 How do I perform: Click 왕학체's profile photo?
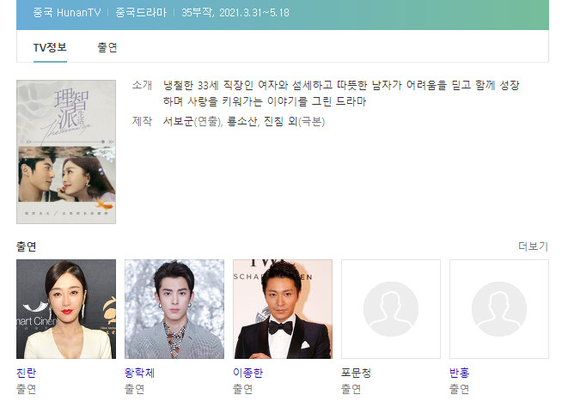click(x=174, y=309)
